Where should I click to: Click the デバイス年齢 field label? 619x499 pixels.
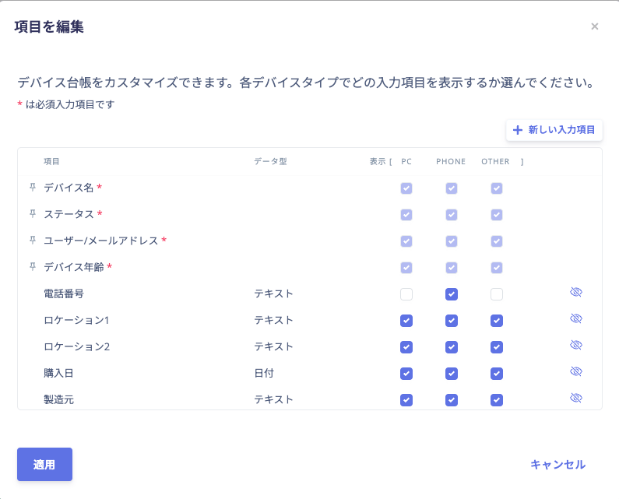pyautogui.click(x=73, y=267)
